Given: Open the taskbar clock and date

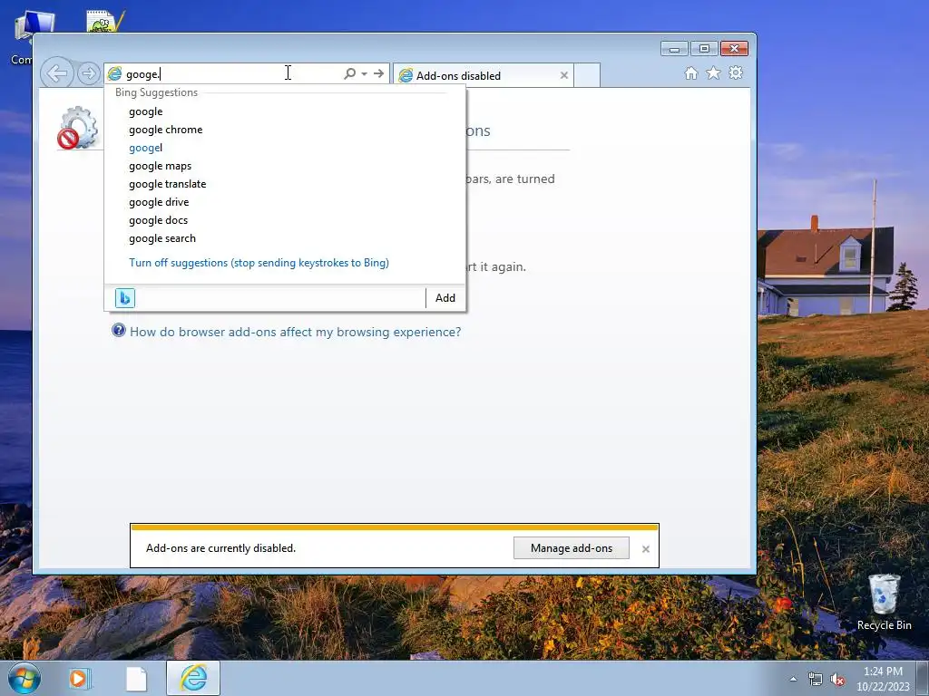Looking at the screenshot, I should point(883,679).
